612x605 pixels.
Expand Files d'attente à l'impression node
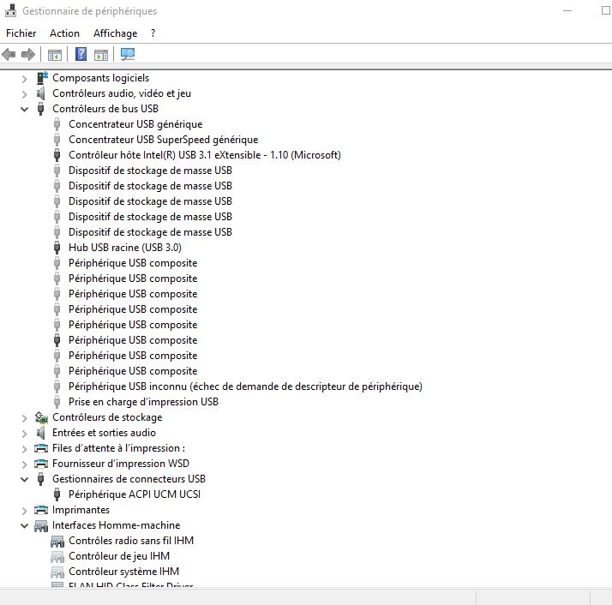pyautogui.click(x=25, y=449)
